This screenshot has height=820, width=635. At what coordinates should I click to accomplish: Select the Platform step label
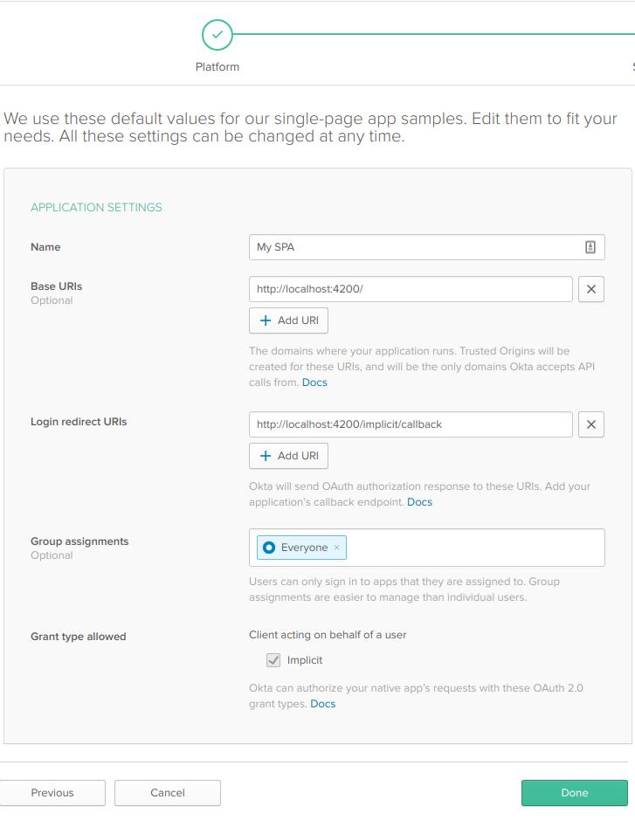(217, 67)
